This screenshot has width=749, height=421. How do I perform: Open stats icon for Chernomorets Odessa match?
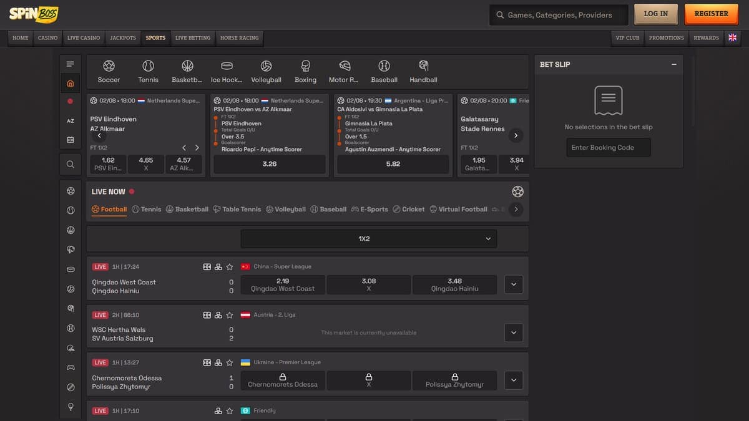pyautogui.click(x=218, y=363)
